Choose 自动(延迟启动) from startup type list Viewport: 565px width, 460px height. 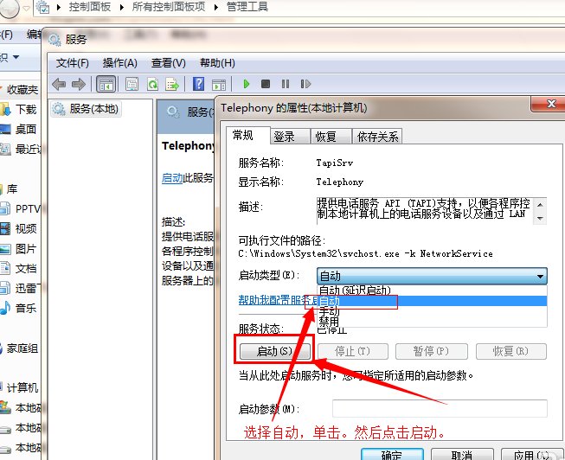[432, 290]
